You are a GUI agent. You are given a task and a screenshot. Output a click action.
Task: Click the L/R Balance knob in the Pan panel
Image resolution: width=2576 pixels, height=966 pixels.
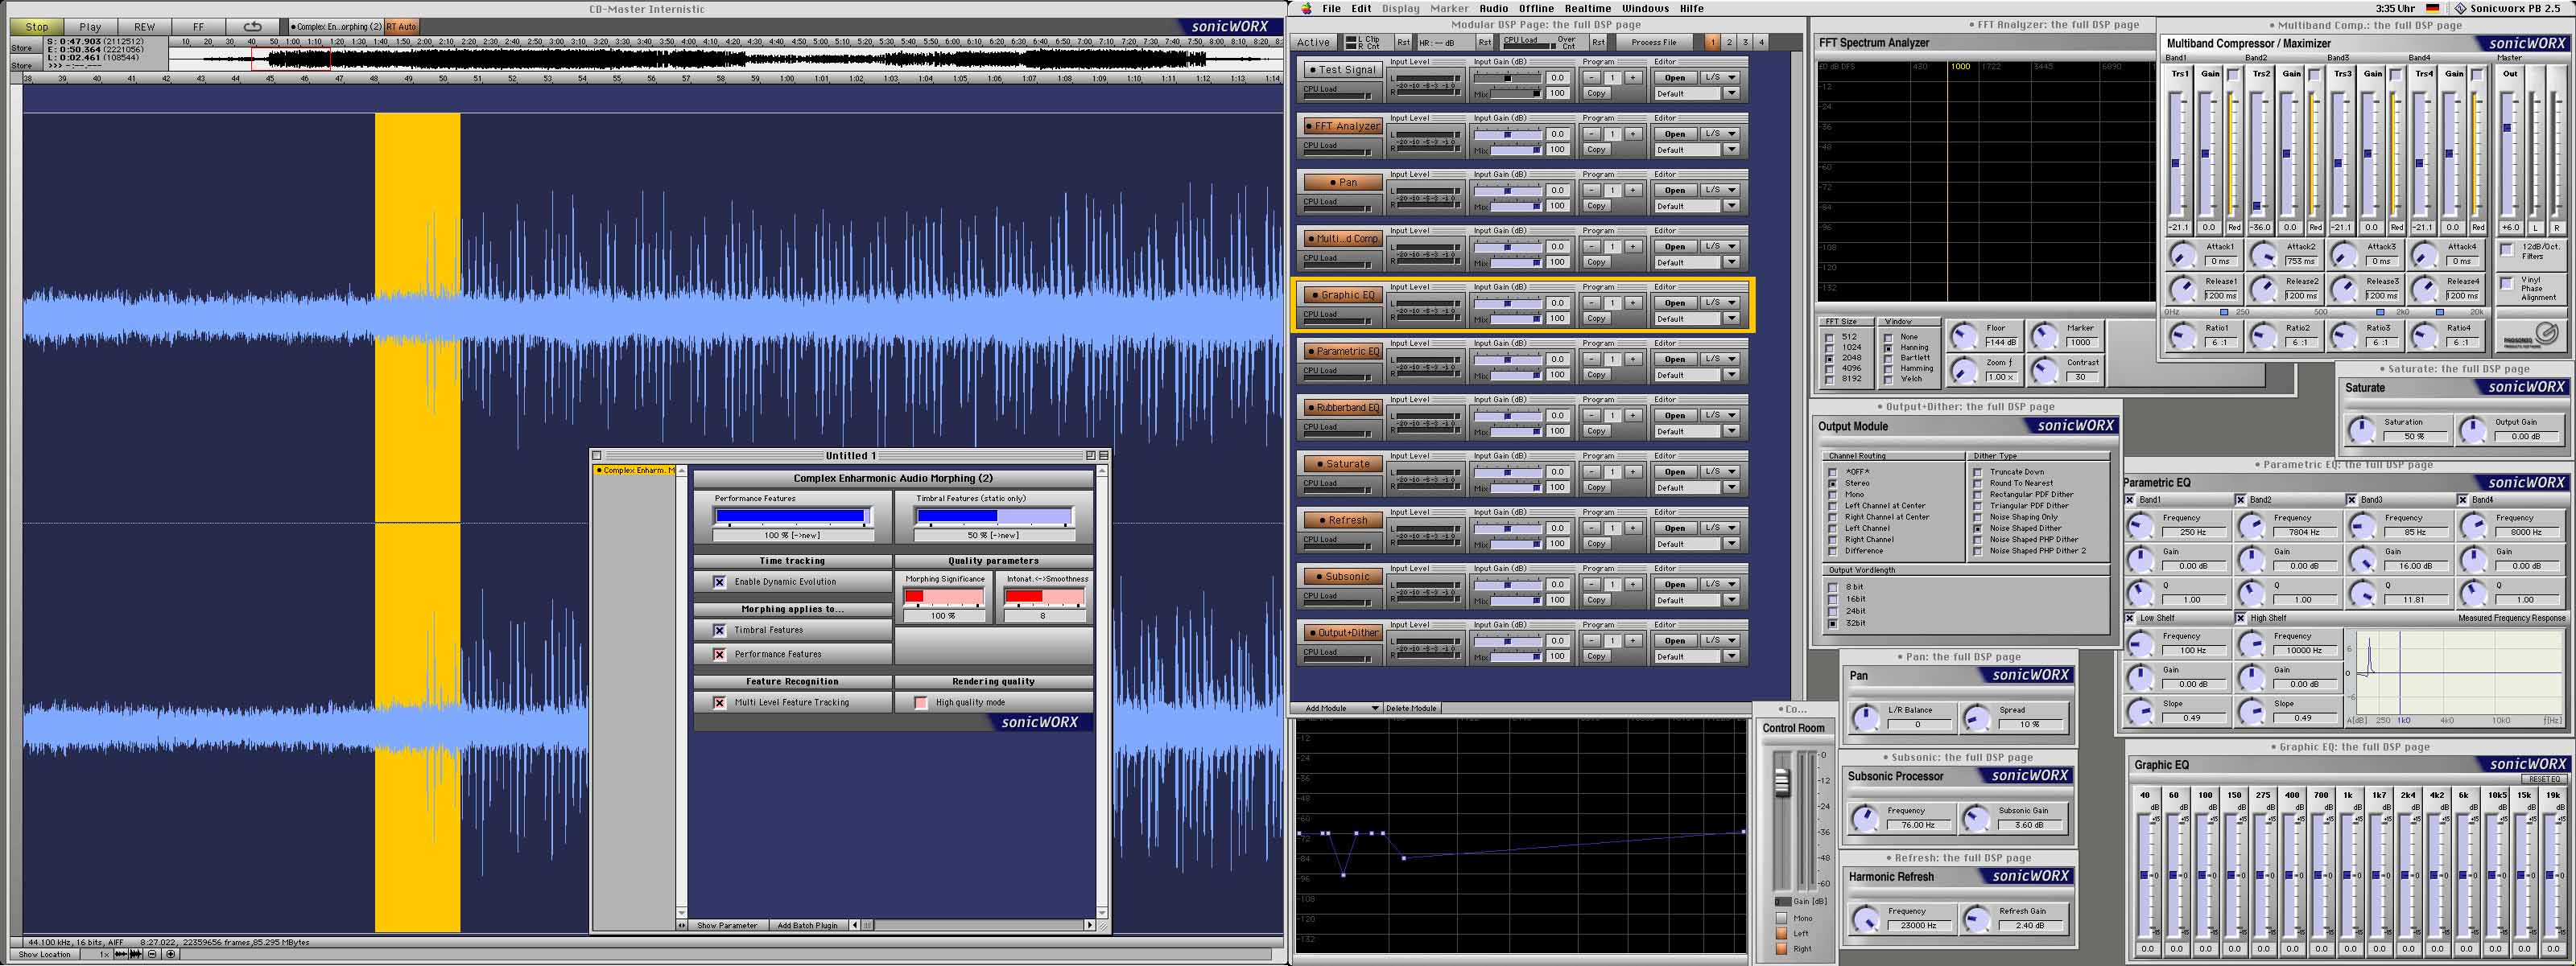pyautogui.click(x=1865, y=717)
